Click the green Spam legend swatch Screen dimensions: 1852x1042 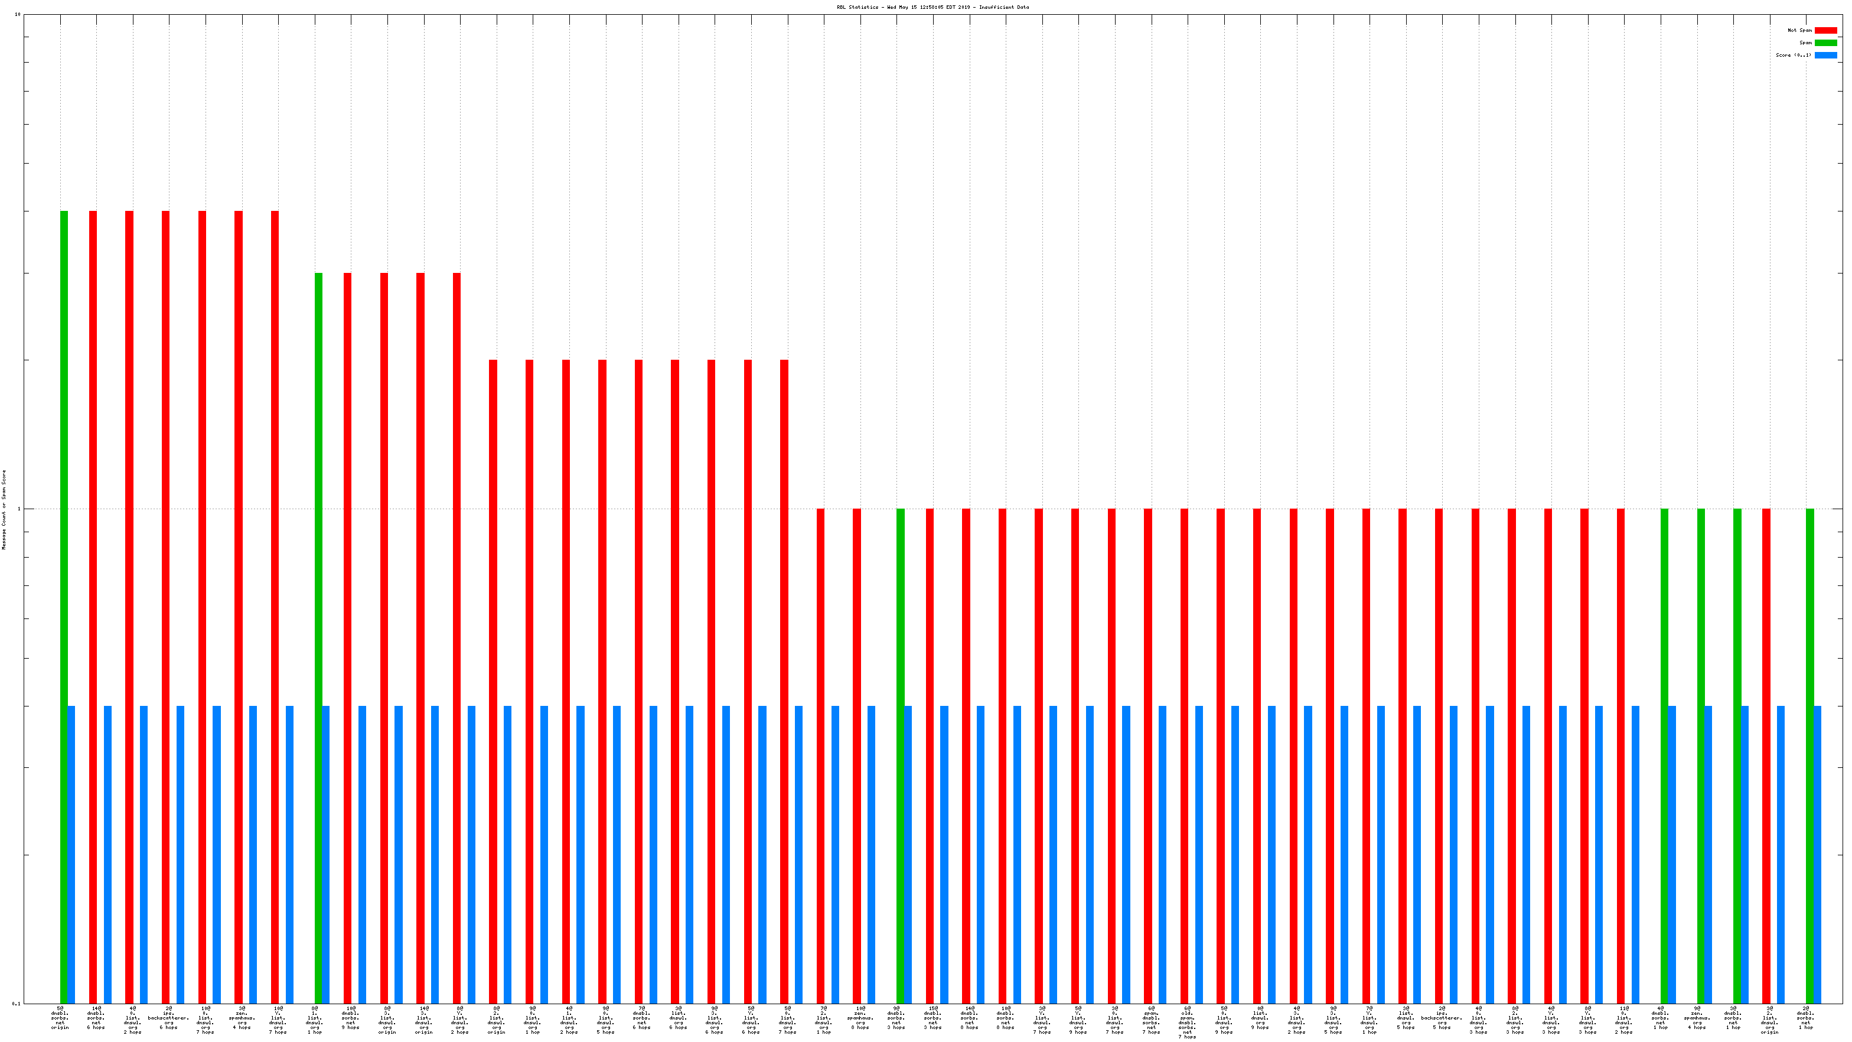[x=1825, y=43]
